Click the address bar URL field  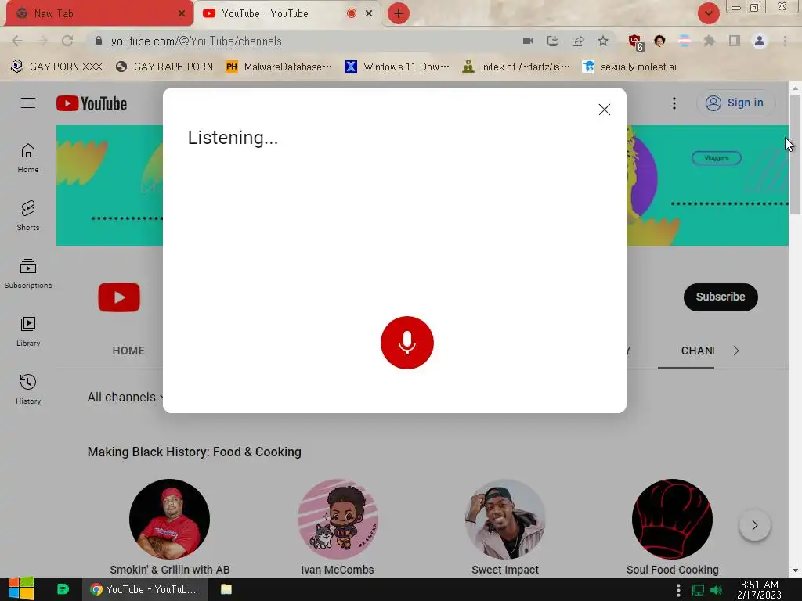[307, 41]
